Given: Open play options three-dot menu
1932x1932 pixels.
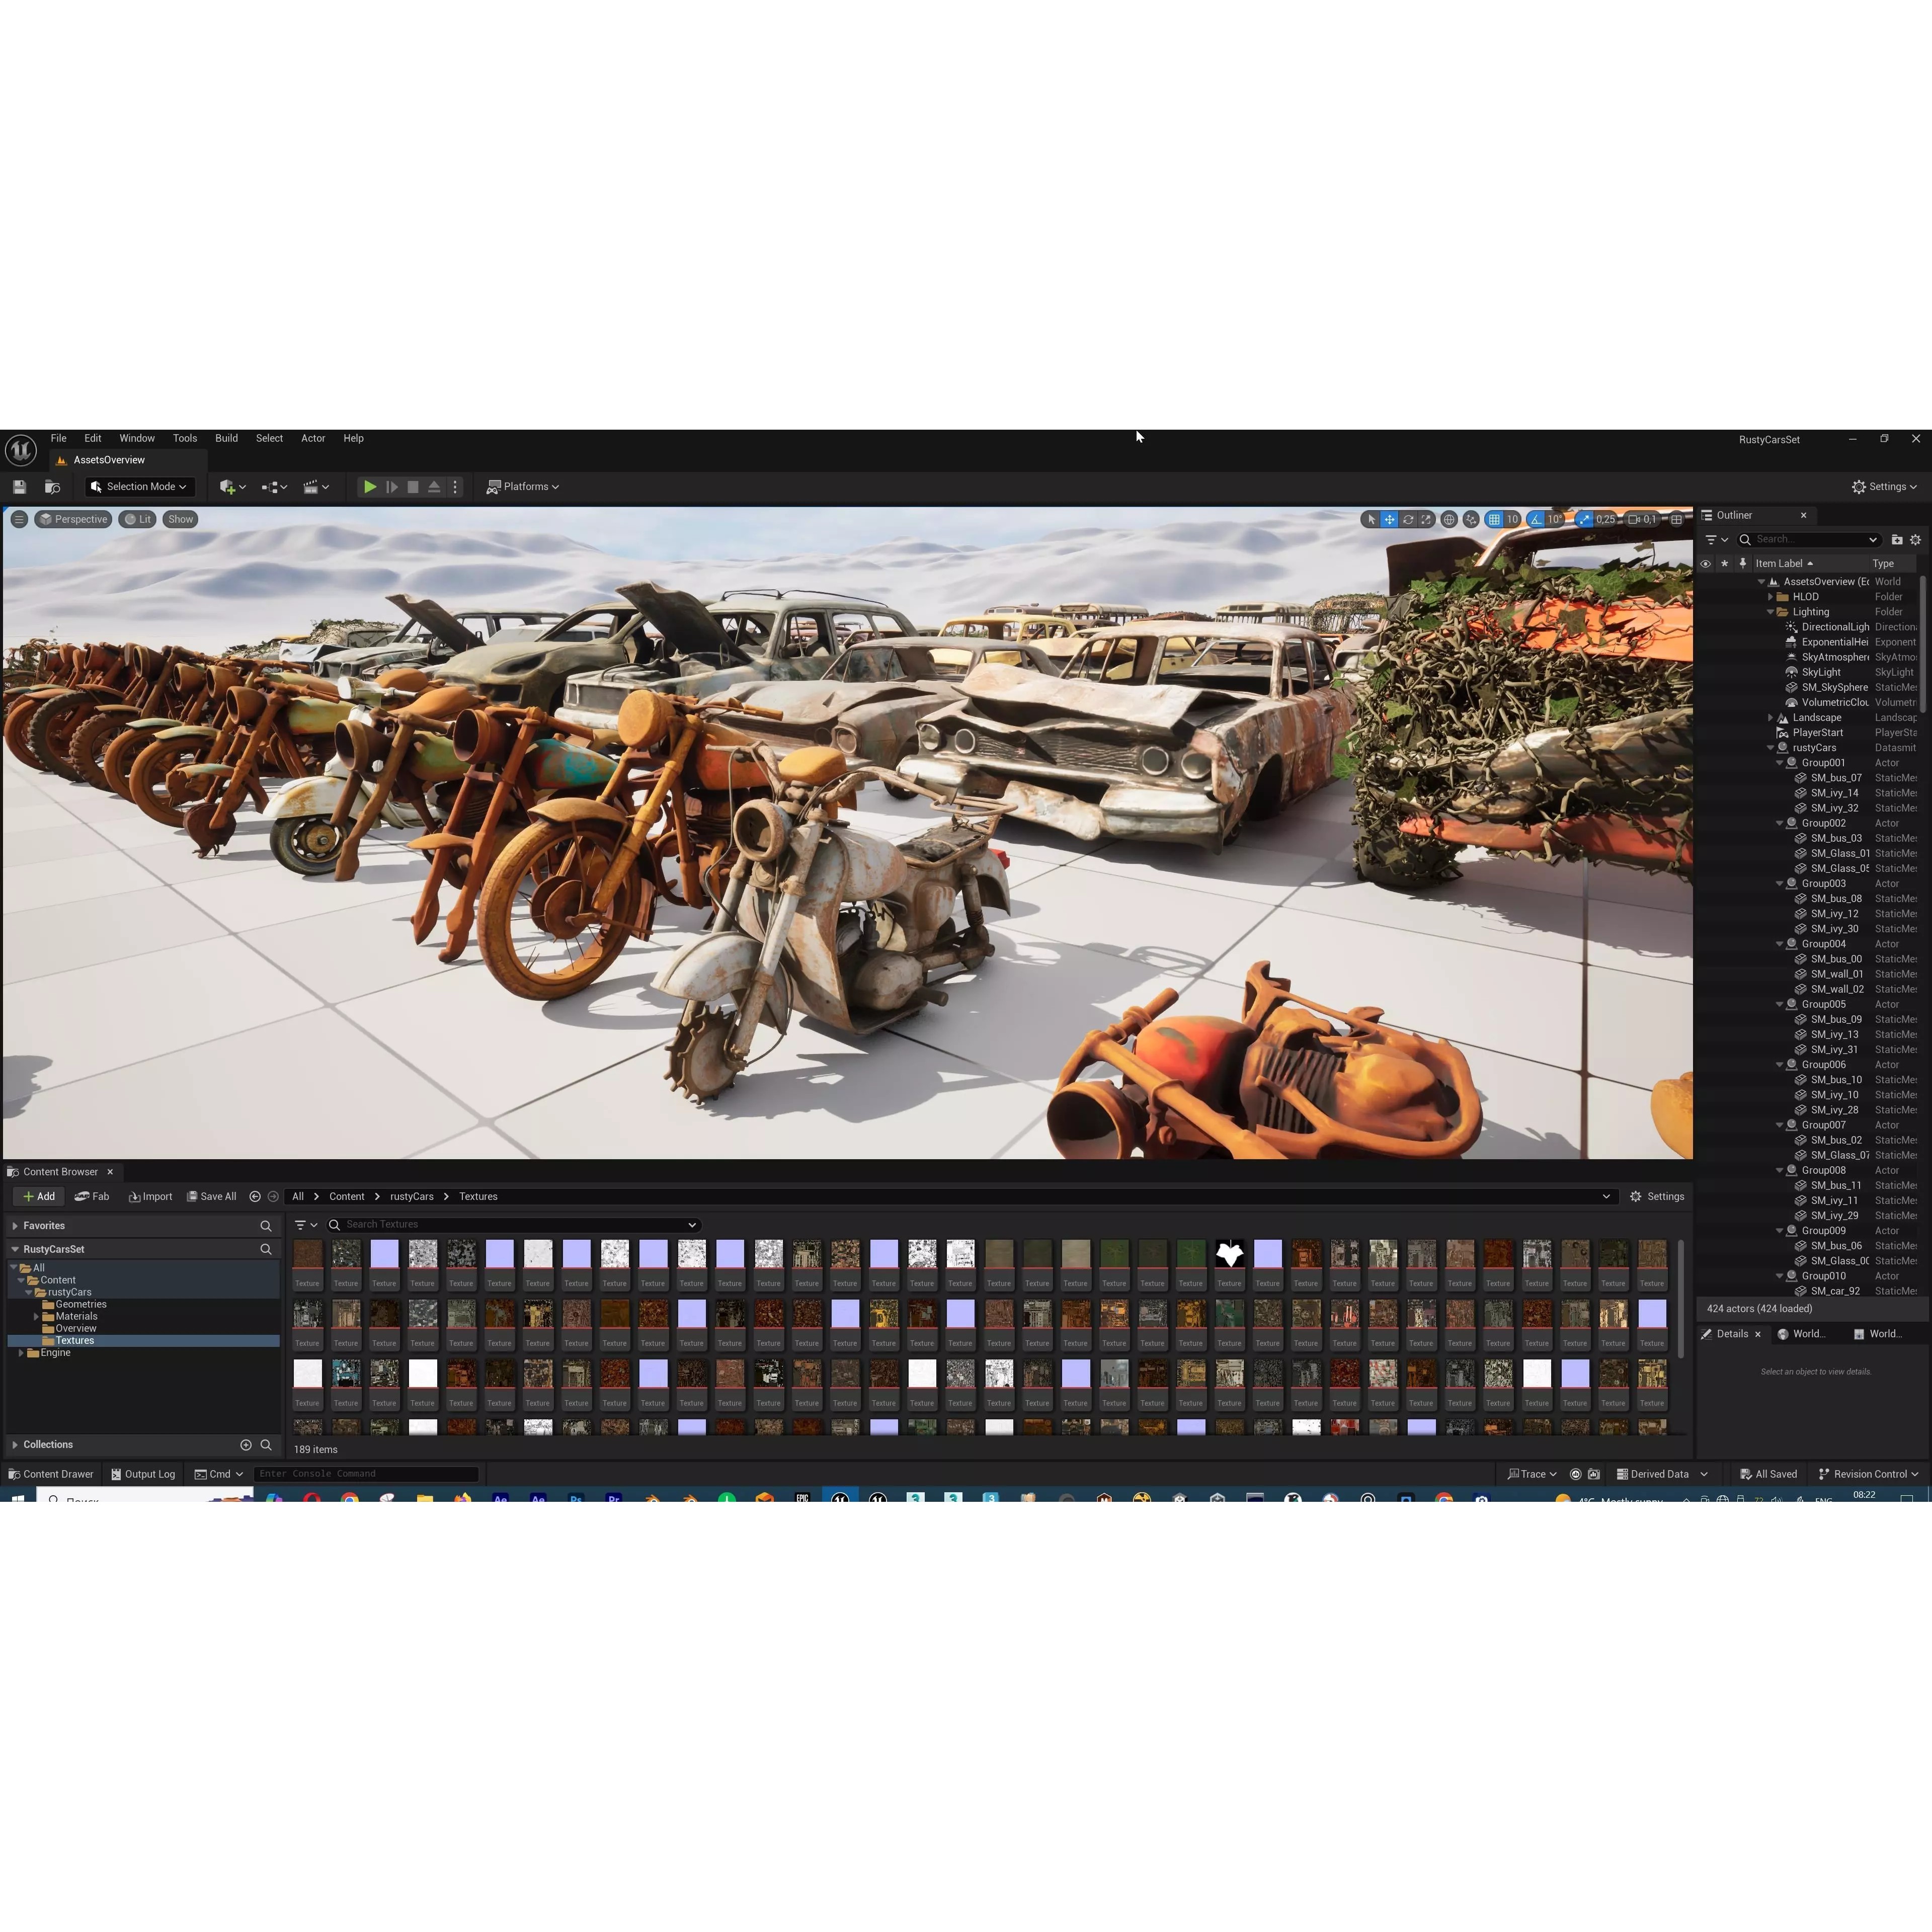Looking at the screenshot, I should click(455, 487).
